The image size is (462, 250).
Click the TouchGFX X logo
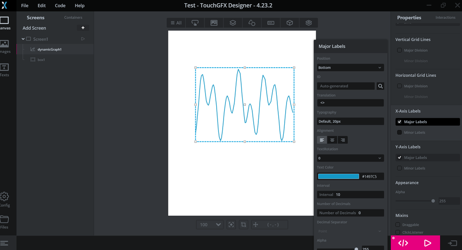pos(4,5)
